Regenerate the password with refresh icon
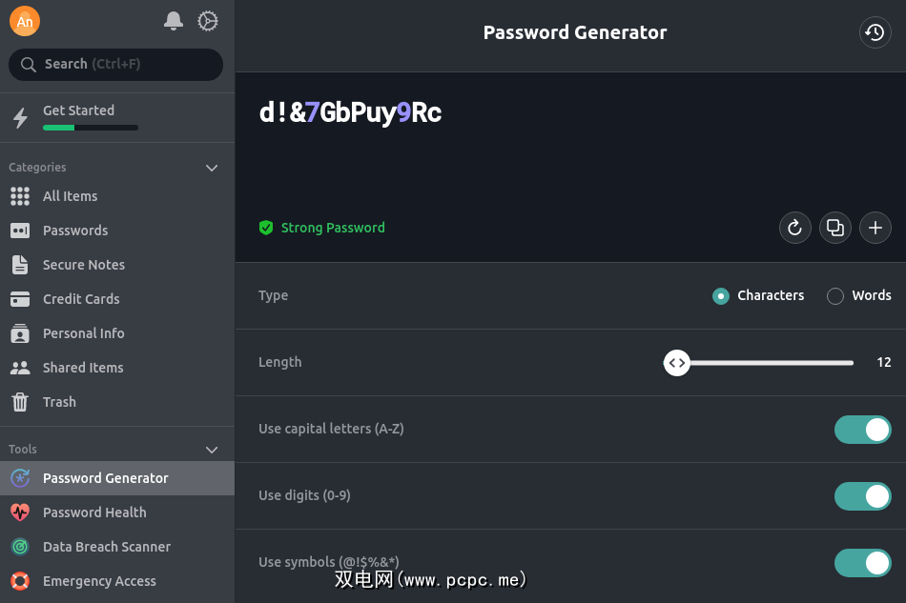The height and width of the screenshot is (603, 906). pos(794,228)
